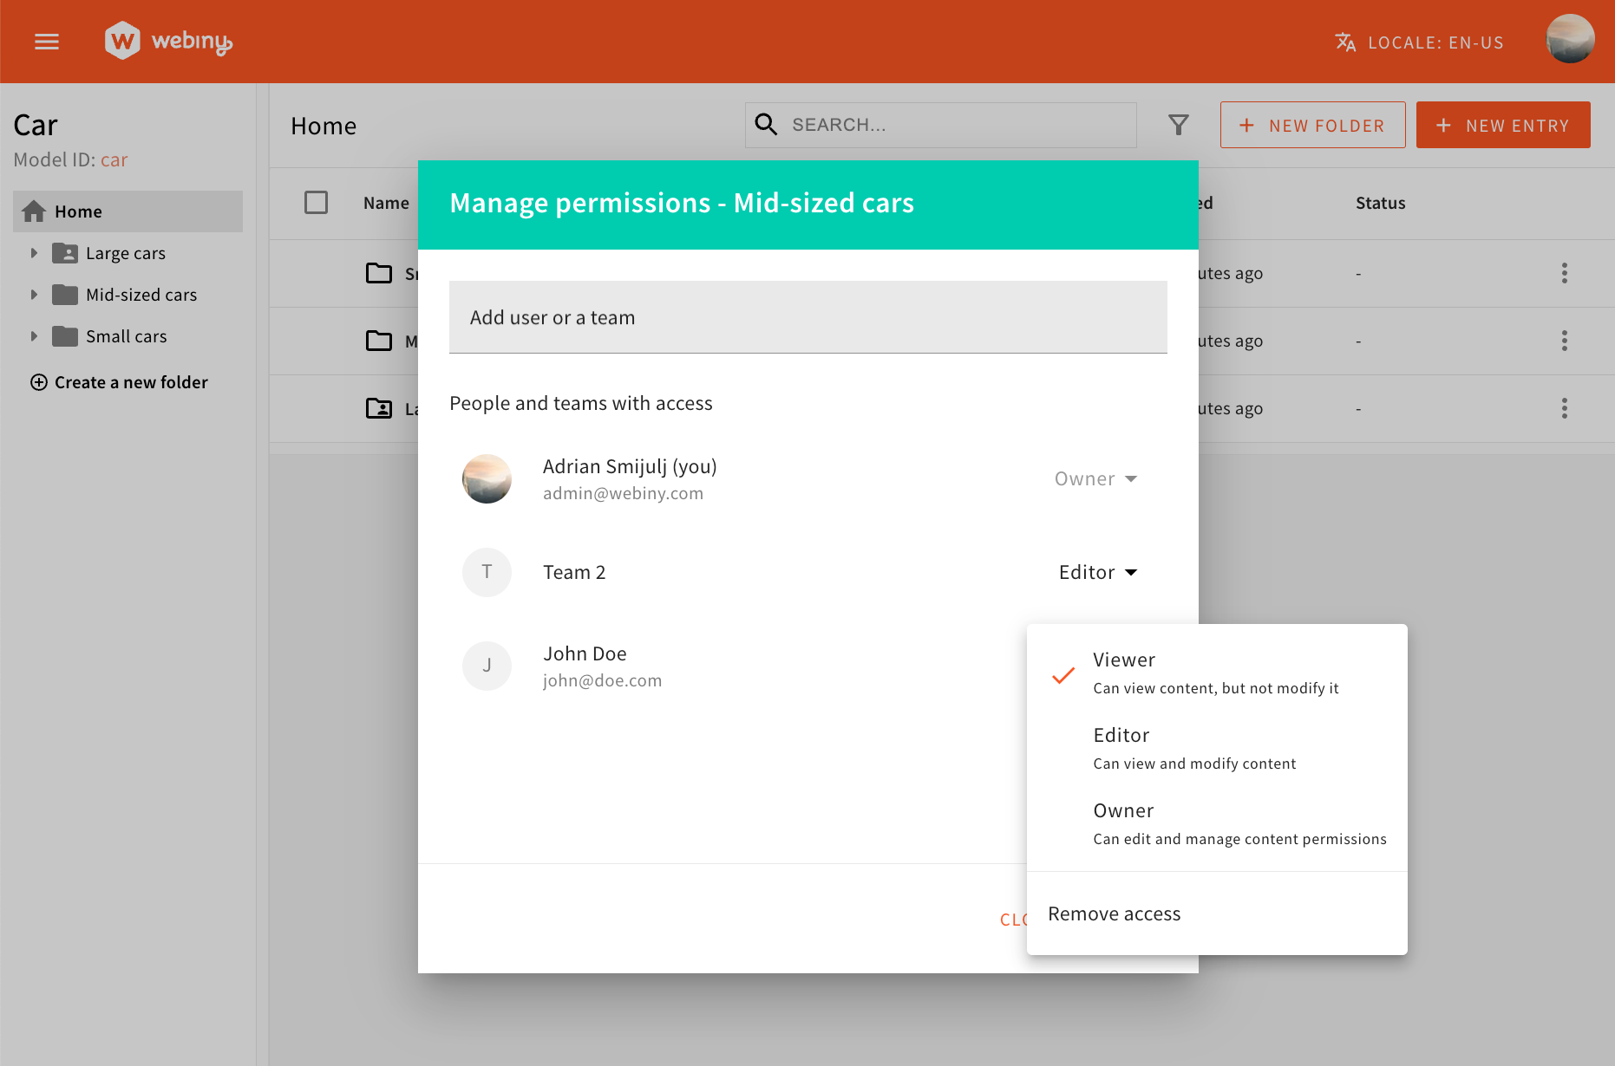Open the car Model ID link
1615x1066 pixels.
[x=114, y=159]
